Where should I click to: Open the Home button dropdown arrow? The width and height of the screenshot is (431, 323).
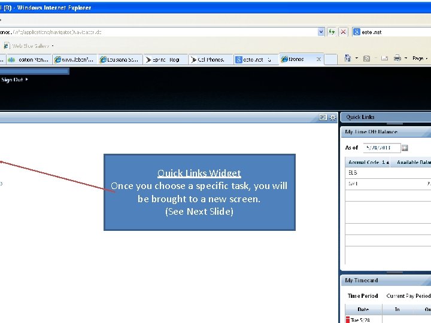(x=357, y=58)
